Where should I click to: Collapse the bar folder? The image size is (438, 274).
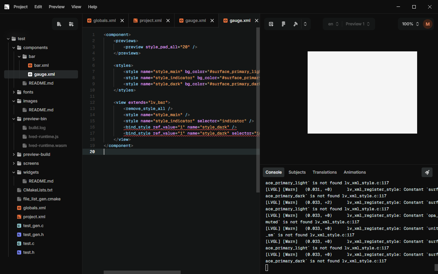tap(19, 57)
